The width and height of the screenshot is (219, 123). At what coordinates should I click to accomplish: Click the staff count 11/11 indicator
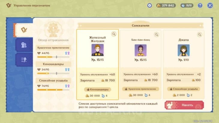[x=187, y=5]
